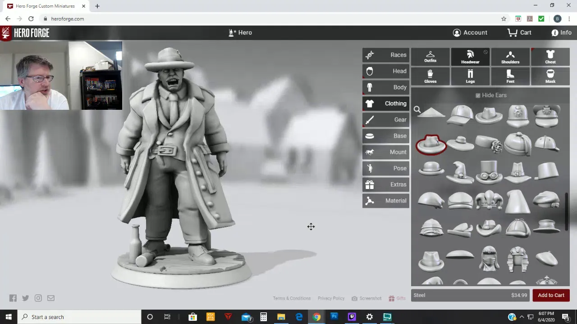Switch to the Chest tab
Viewport: 577px width, 324px height.
550,57
